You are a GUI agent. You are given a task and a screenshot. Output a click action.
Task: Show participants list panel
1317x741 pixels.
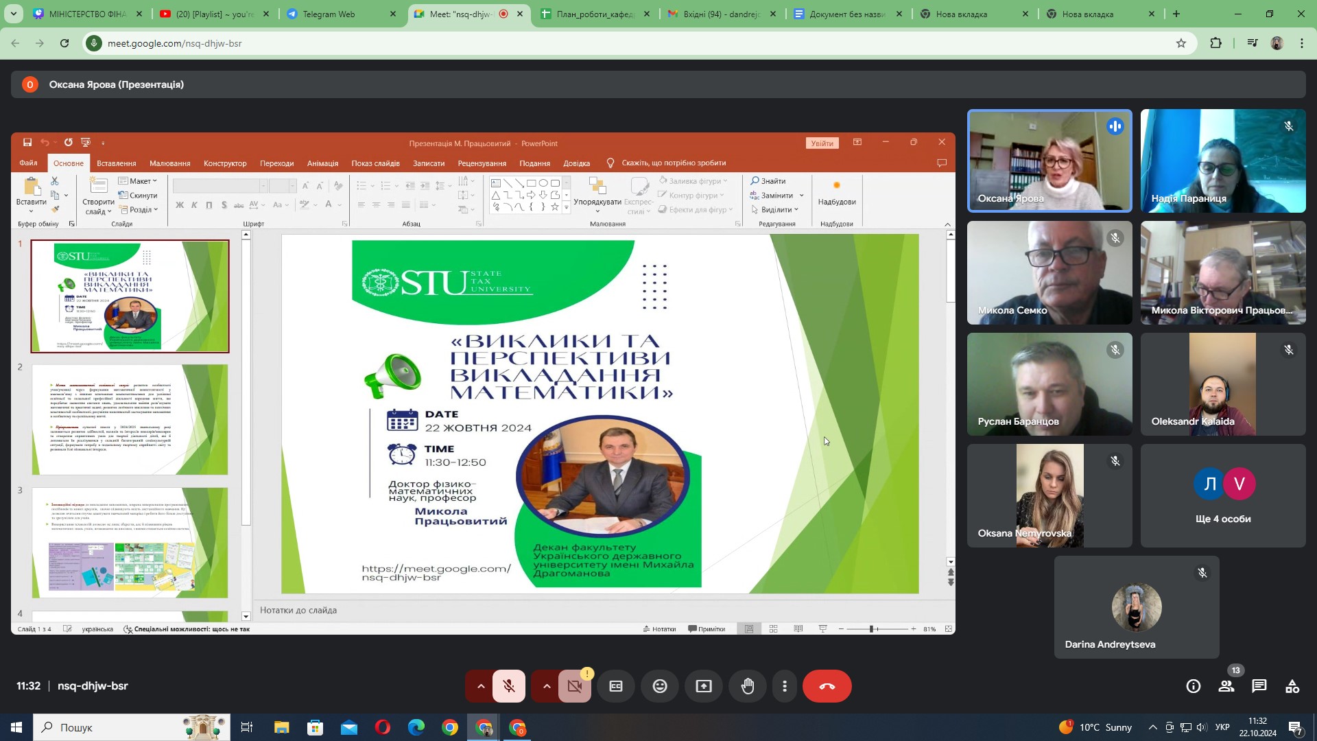(x=1226, y=686)
